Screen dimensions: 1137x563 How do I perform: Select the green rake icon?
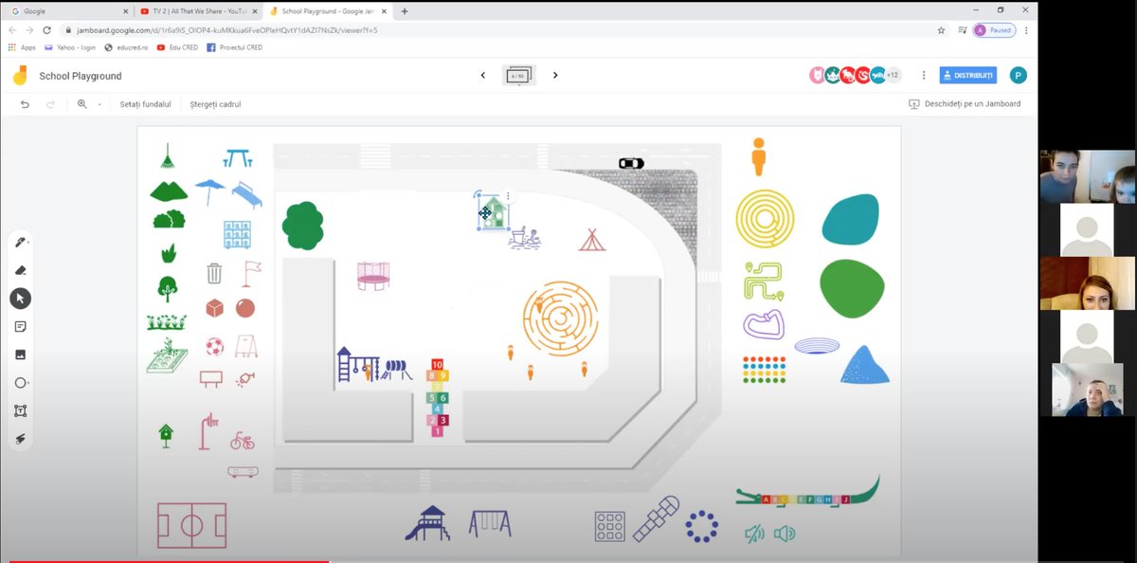click(x=168, y=157)
